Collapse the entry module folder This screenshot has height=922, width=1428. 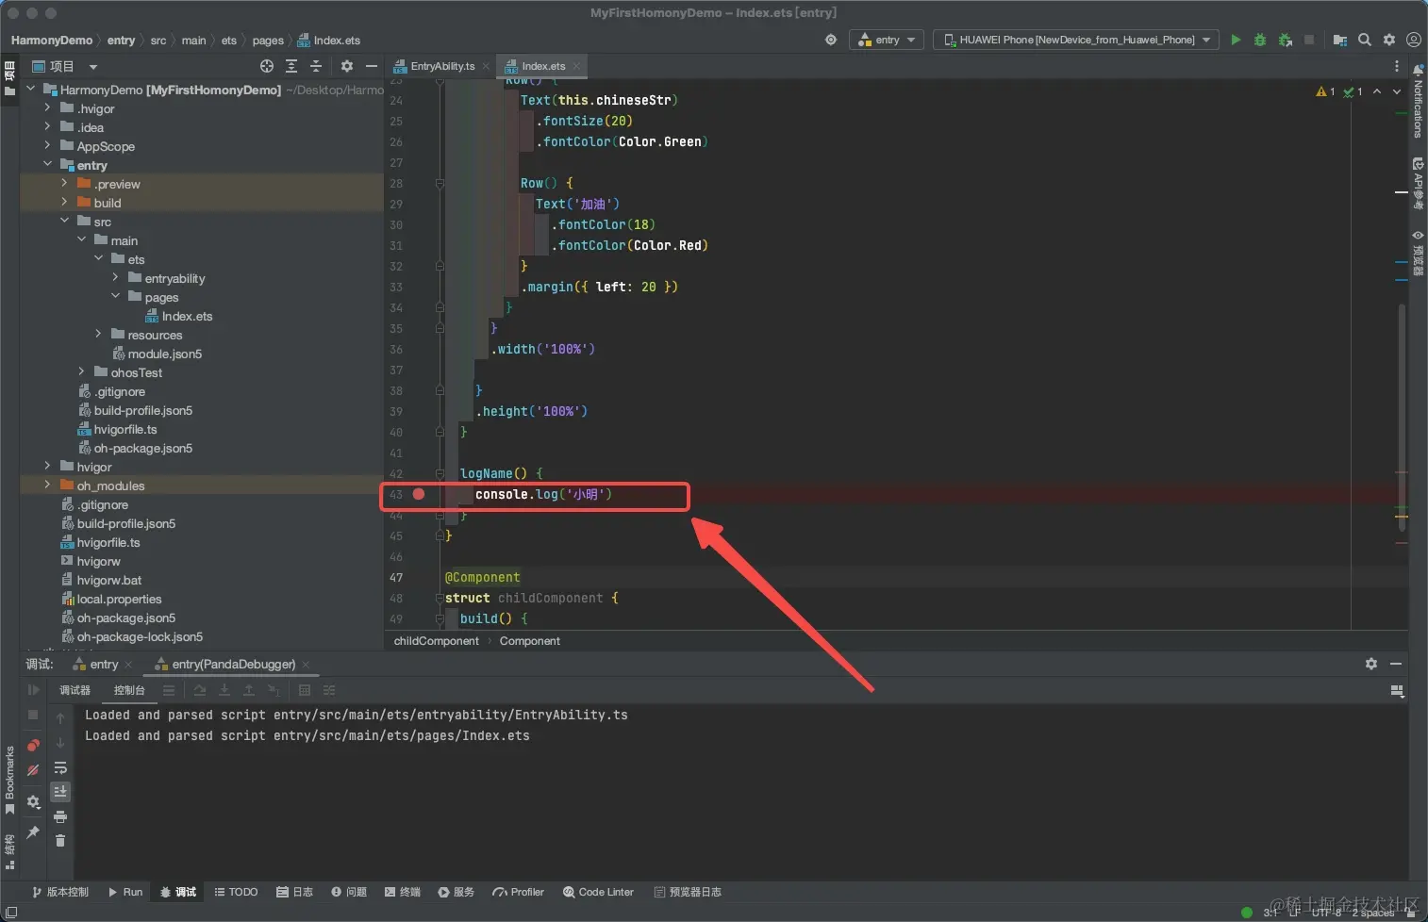[47, 165]
